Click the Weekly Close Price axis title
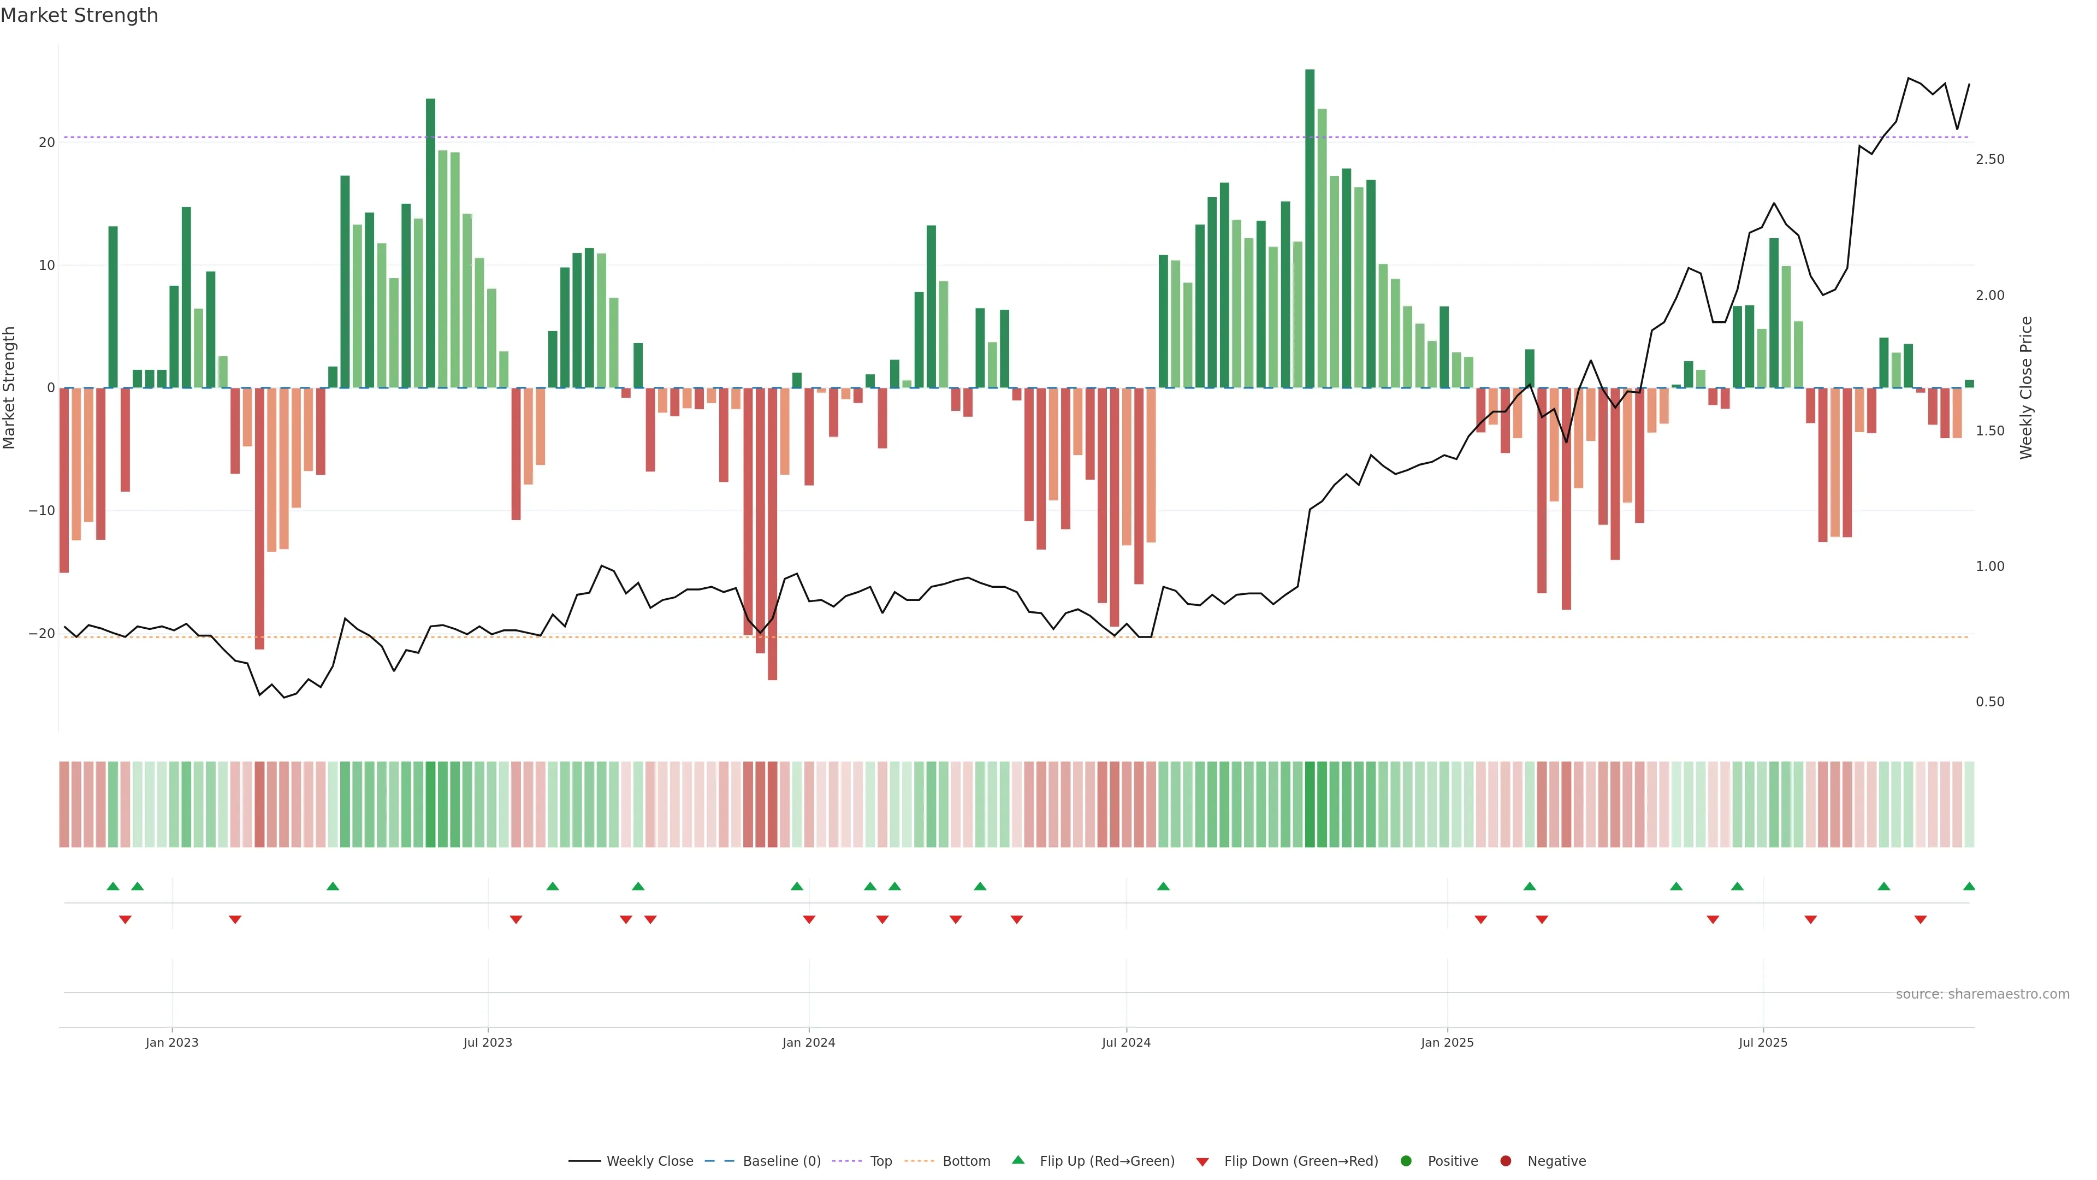 click(2026, 388)
